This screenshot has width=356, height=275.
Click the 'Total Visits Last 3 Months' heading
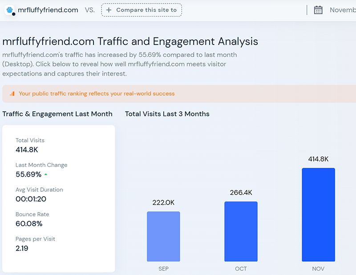pyautogui.click(x=167, y=114)
